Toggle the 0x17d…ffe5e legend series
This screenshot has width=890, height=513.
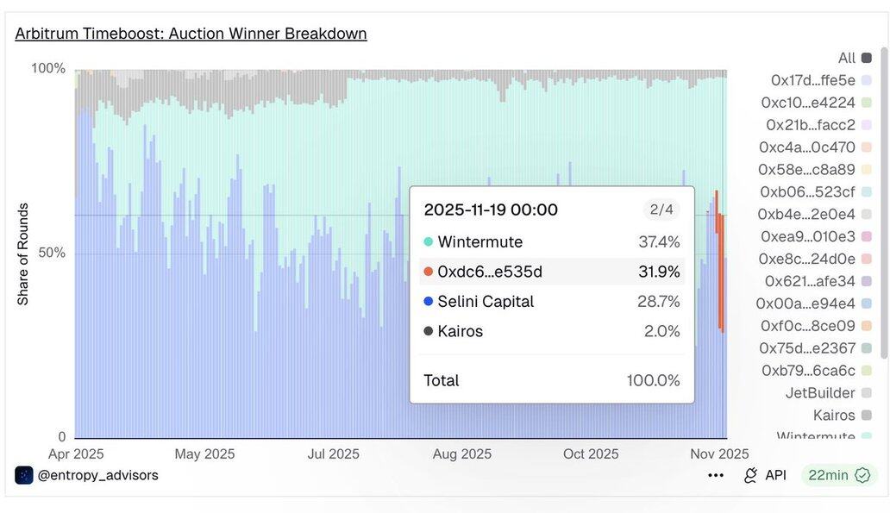pyautogui.click(x=813, y=80)
